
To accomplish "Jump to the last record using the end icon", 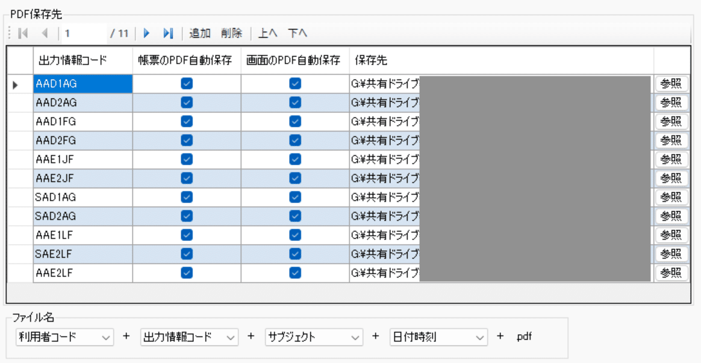I will tap(168, 34).
